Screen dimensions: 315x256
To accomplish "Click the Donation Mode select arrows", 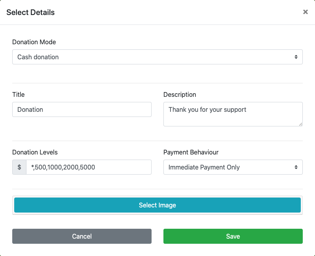I will point(296,57).
